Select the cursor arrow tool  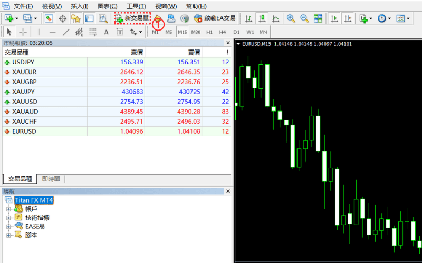(9, 32)
